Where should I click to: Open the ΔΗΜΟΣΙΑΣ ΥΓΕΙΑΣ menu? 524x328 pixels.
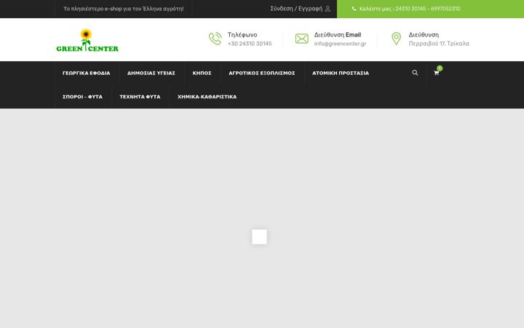pyautogui.click(x=151, y=73)
